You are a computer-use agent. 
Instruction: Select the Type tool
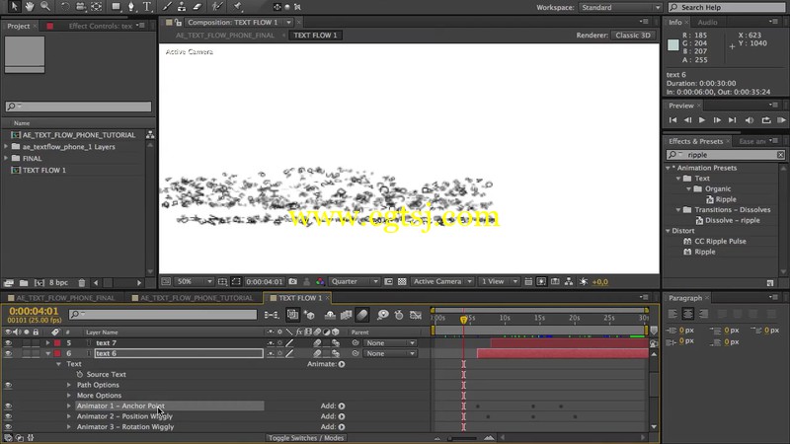tap(147, 7)
